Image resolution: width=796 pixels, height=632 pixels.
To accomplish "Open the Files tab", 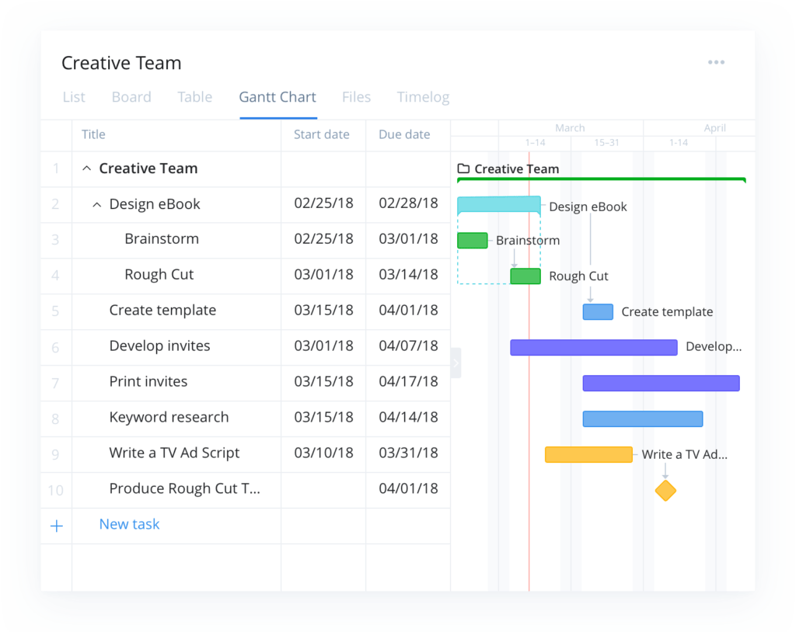I will point(356,97).
